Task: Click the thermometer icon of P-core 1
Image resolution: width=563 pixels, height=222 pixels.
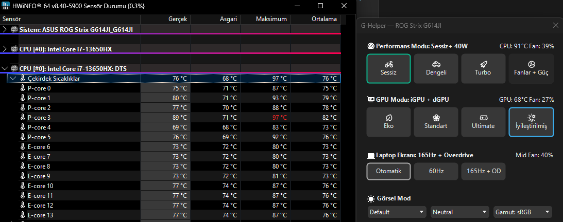Action: (x=23, y=98)
